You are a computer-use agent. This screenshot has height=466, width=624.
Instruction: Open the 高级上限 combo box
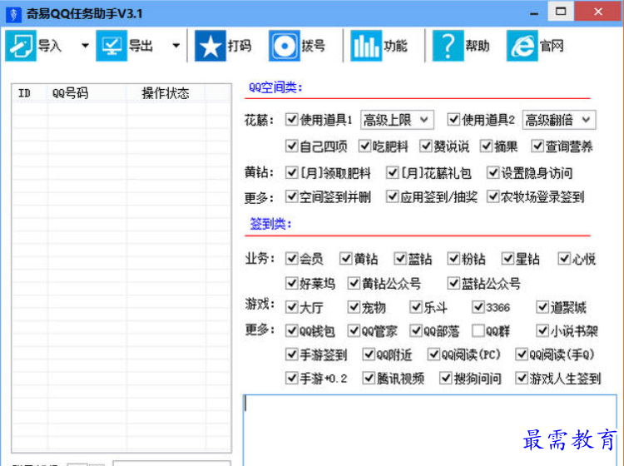coord(397,120)
